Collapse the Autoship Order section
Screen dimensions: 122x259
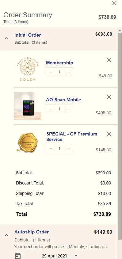6,235
